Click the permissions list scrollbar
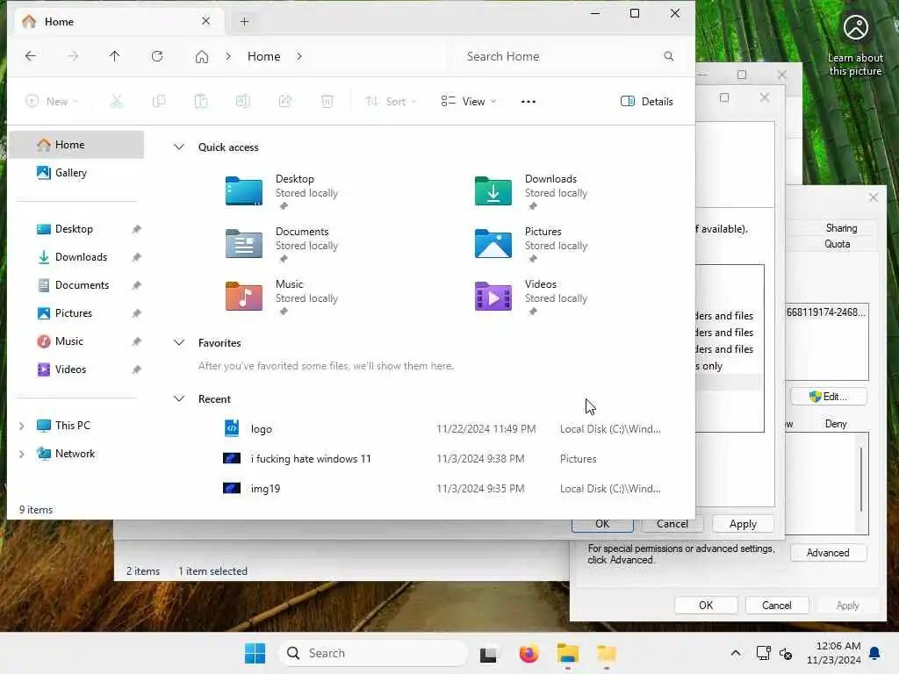 (860, 479)
